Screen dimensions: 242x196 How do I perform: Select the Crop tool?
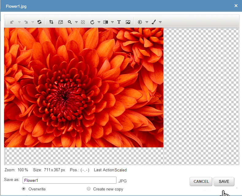click(51, 22)
